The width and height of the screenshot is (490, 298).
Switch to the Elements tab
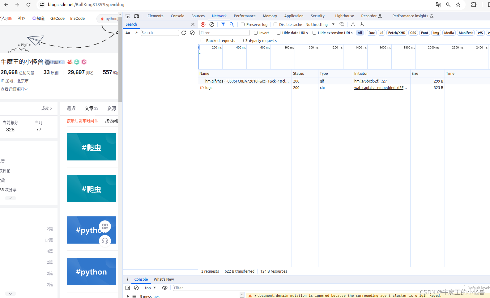[x=156, y=16]
